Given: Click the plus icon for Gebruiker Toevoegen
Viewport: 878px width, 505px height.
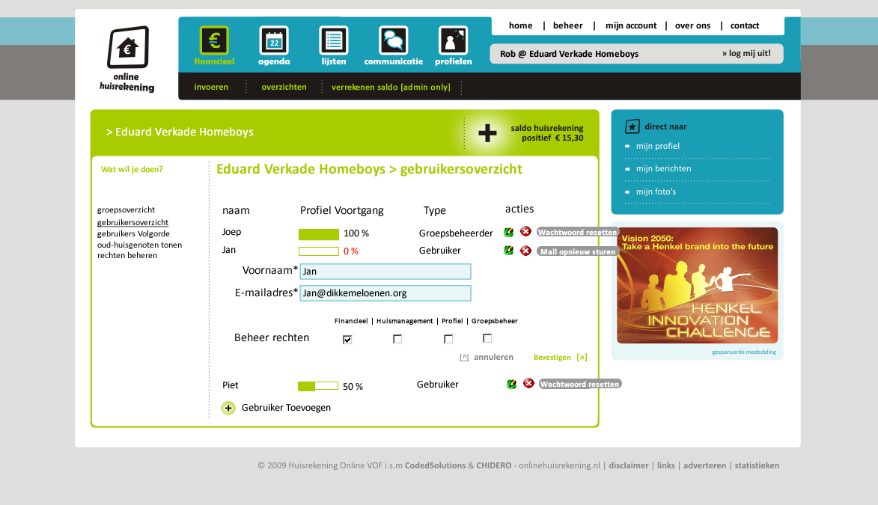Looking at the screenshot, I should pos(228,408).
